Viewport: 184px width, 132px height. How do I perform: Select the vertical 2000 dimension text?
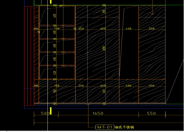pos(104,48)
